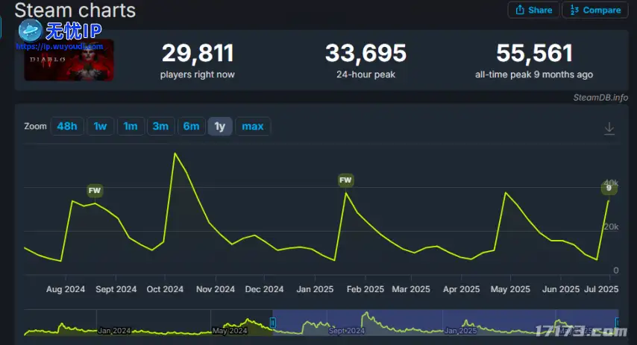Click the chart's highest peak near Oct 2024
Viewport: 637px width, 345px height.
click(x=175, y=153)
